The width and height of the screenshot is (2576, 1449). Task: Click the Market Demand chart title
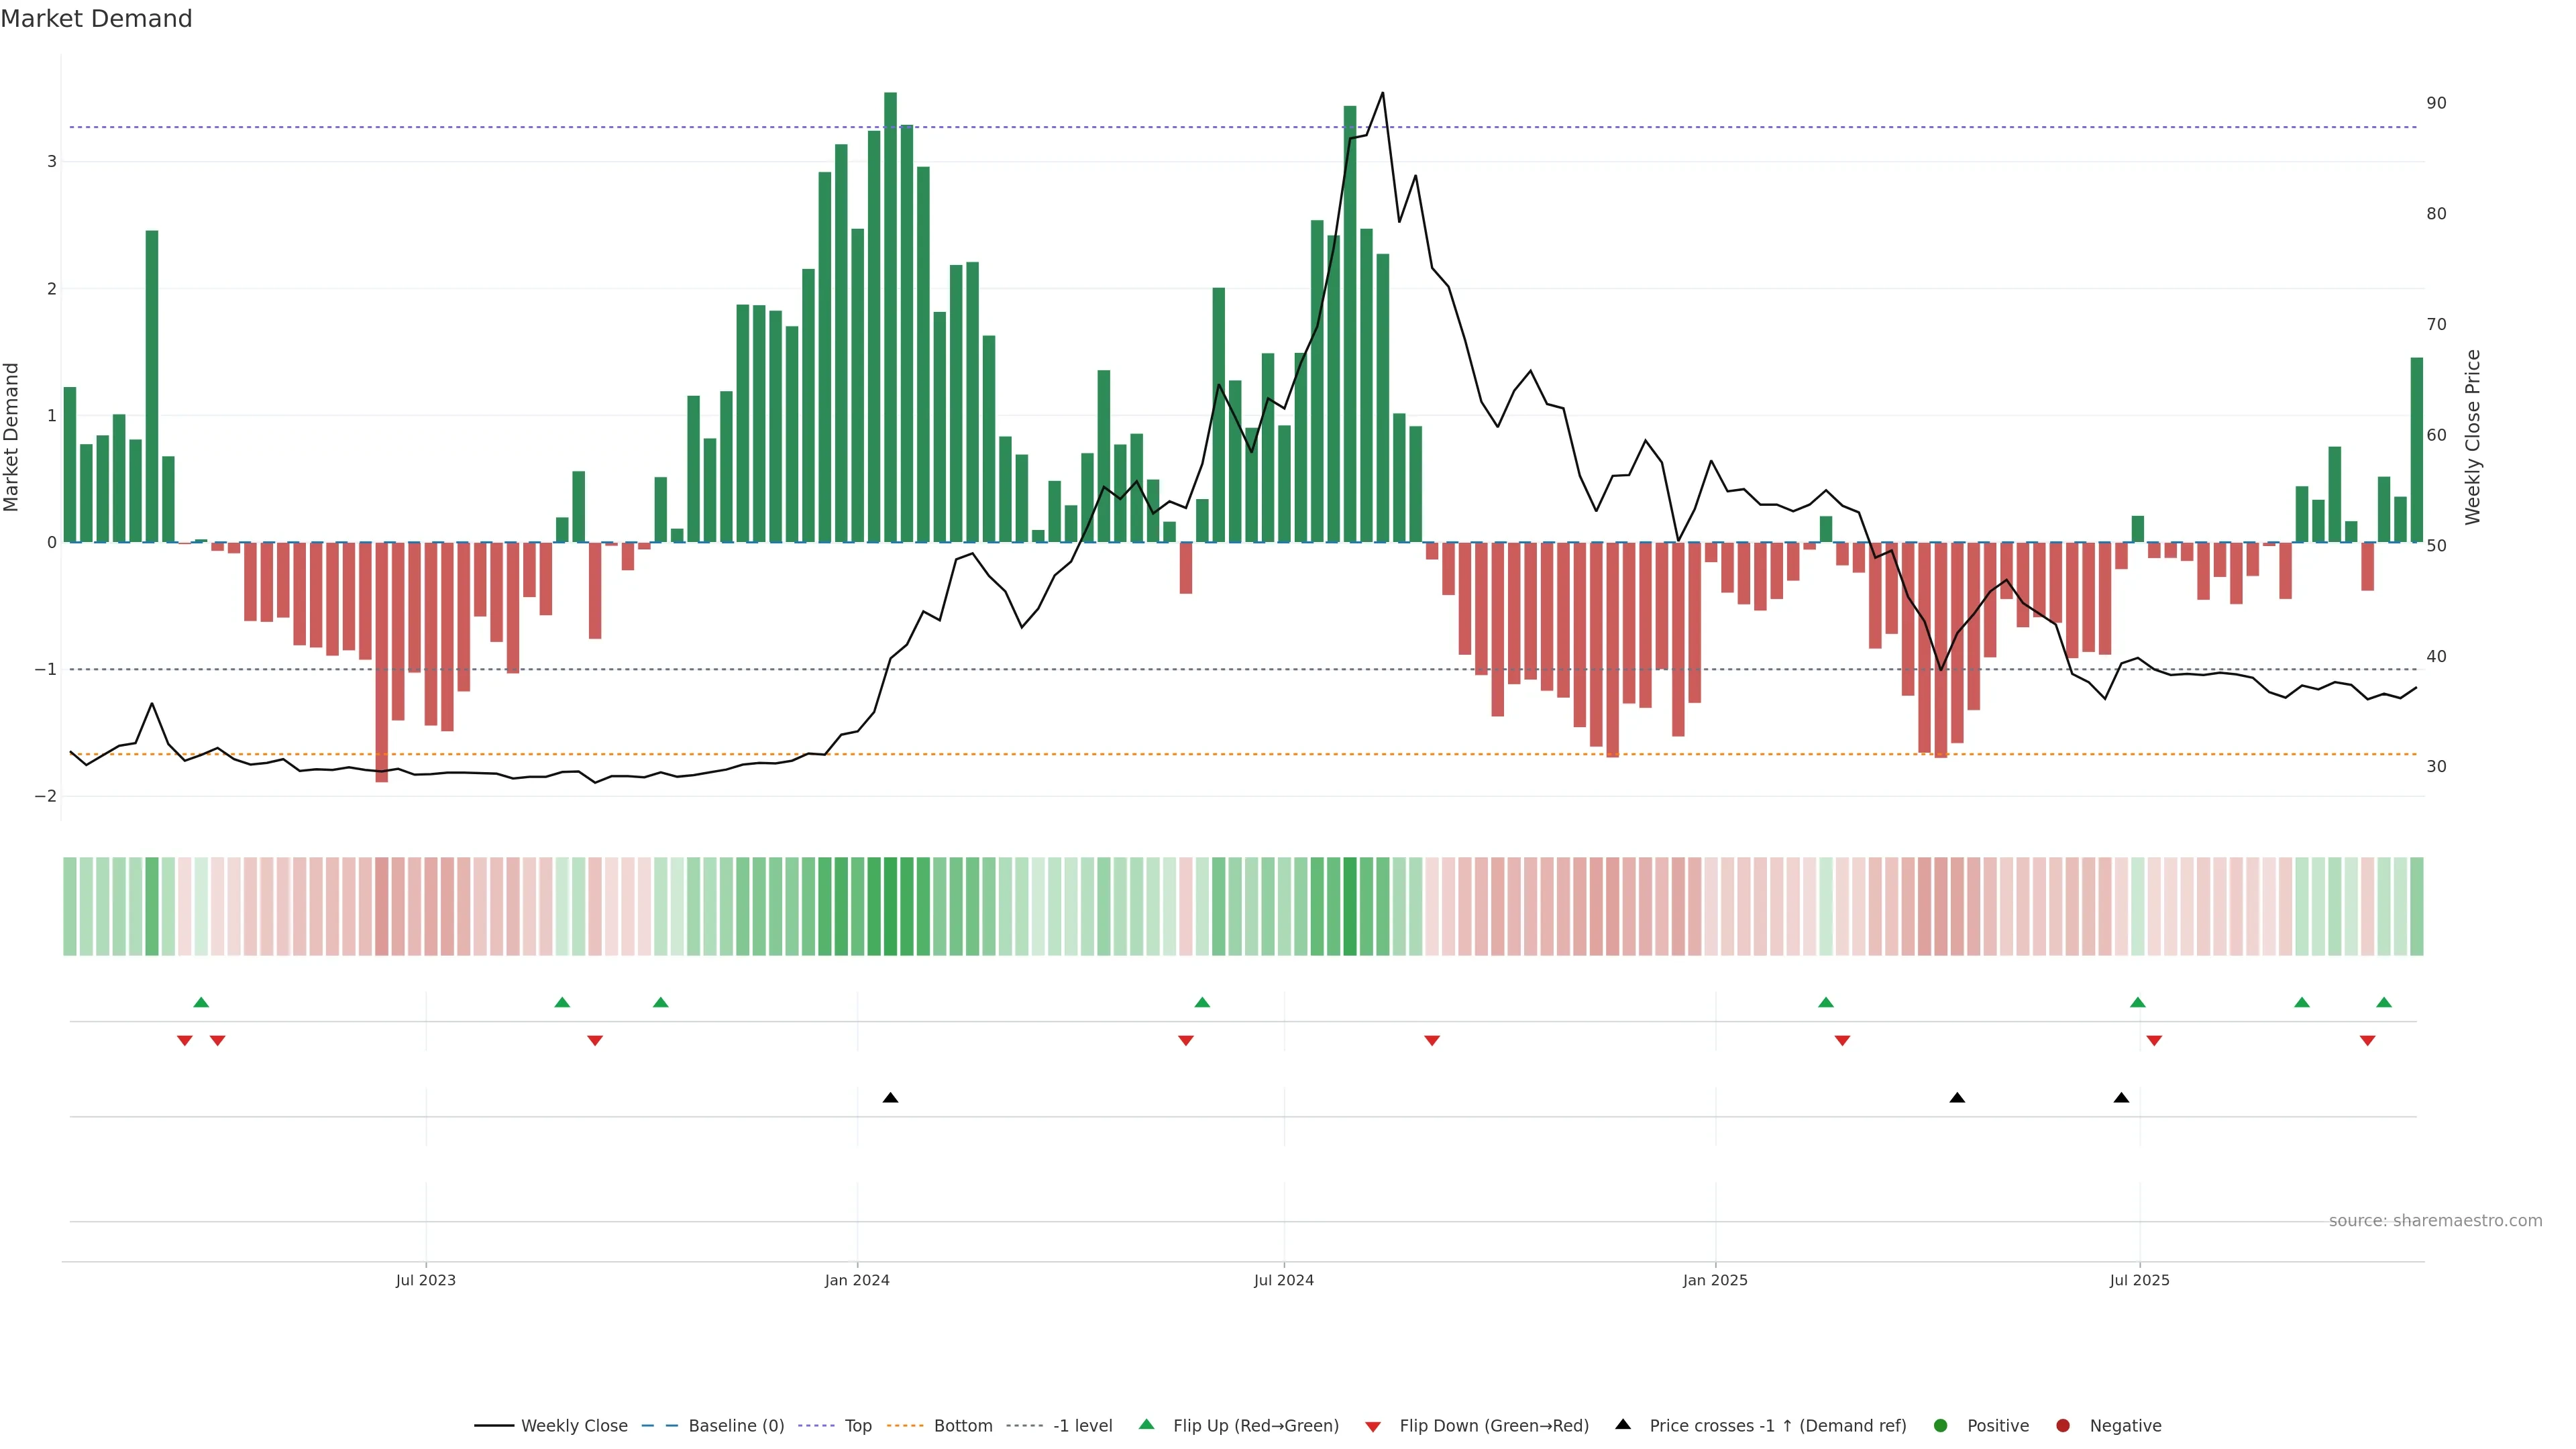coord(96,19)
